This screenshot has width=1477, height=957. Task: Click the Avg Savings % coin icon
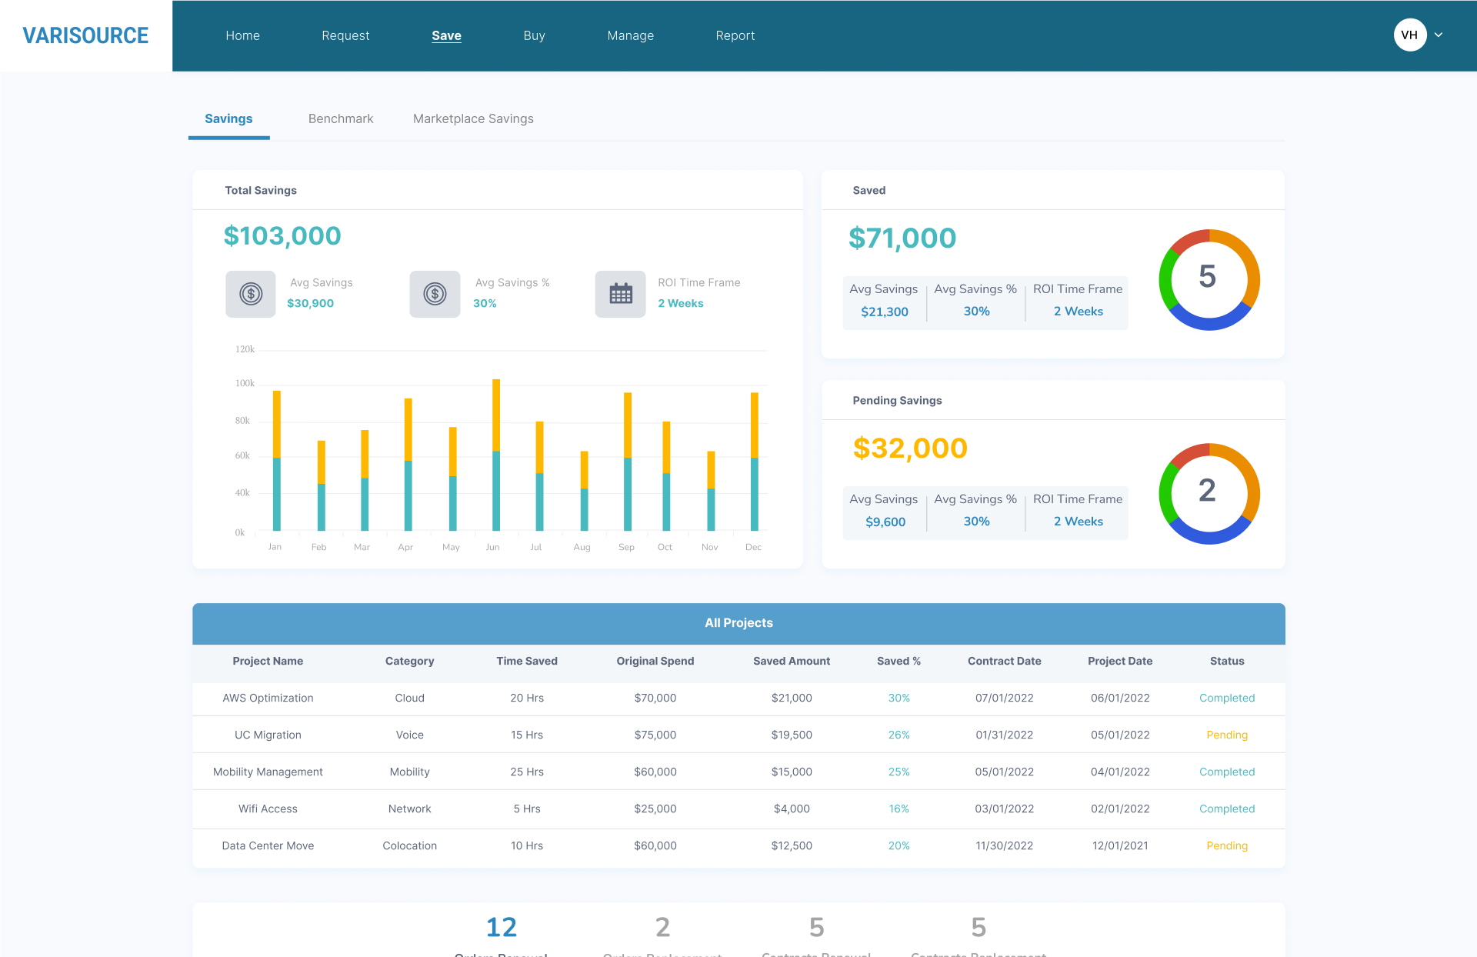[435, 294]
